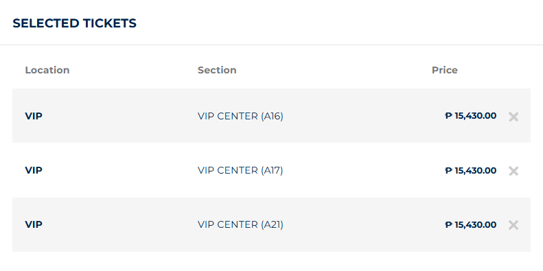Select the VIP label in A16 row
This screenshot has width=543, height=271.
pos(34,116)
